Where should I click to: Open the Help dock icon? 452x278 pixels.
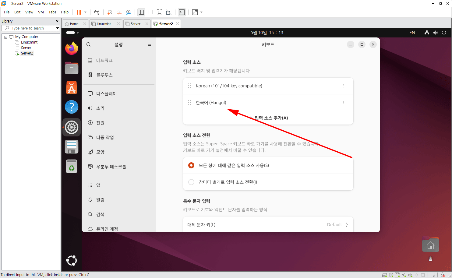tap(72, 107)
